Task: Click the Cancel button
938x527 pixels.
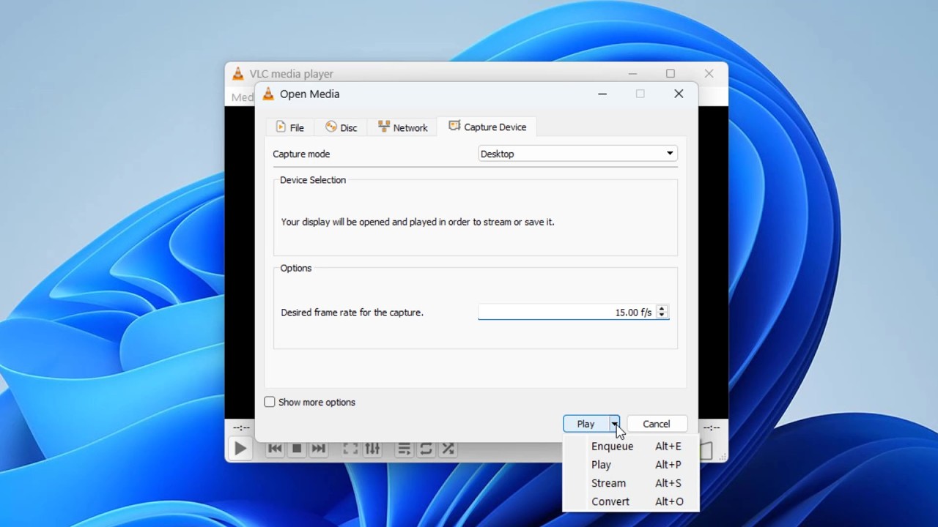Action: [x=657, y=424]
